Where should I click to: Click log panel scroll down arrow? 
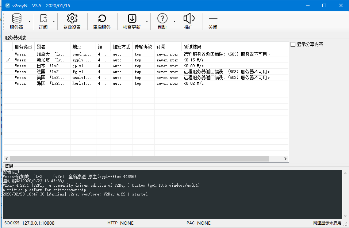tap(345, 216)
